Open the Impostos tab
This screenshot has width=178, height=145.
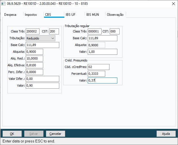tap(31, 15)
